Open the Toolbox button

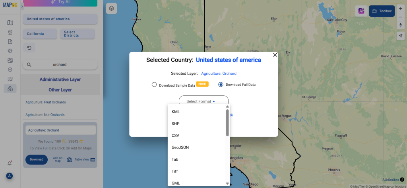pyautogui.click(x=382, y=11)
